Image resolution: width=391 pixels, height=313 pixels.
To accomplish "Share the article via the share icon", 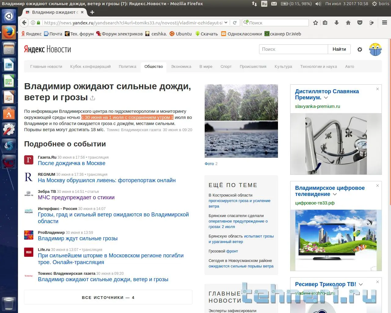I will (x=93, y=98).
